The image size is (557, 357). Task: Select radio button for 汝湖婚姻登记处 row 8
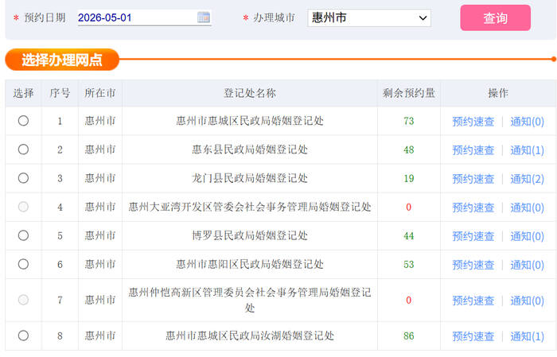(x=23, y=336)
